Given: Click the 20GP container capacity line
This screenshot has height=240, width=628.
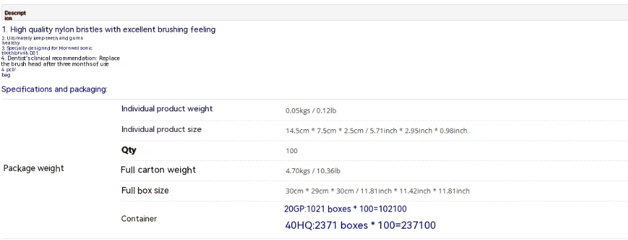Looking at the screenshot, I should pos(346,209).
